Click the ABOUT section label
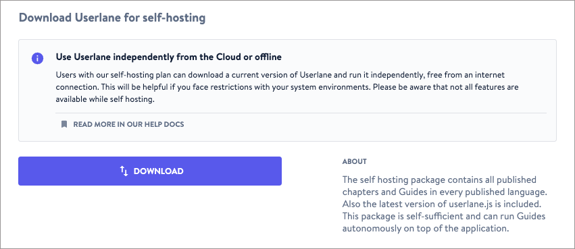 click(355, 161)
